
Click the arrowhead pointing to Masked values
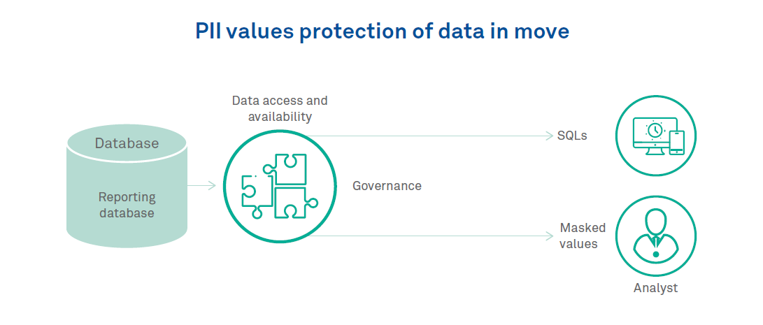pos(549,236)
